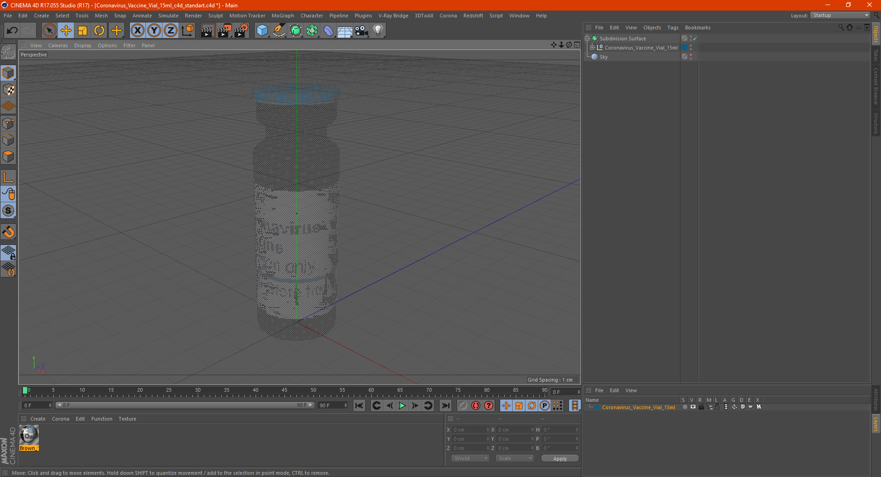Enable Axis mode
The width and height of the screenshot is (881, 477).
pyautogui.click(x=8, y=177)
